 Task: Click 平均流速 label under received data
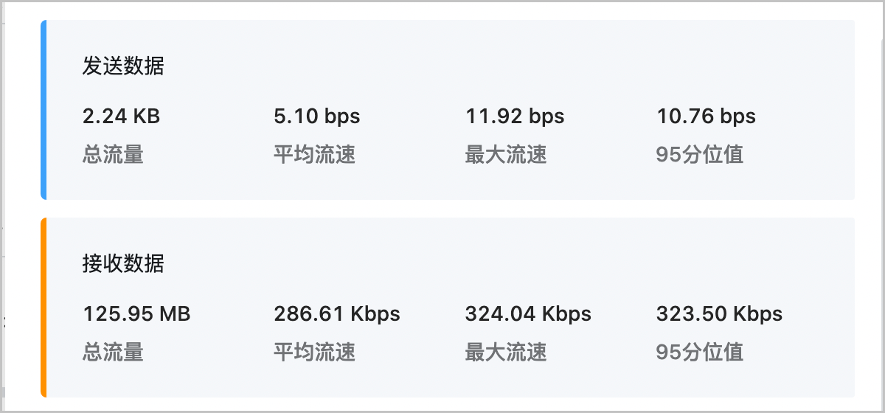click(x=315, y=352)
